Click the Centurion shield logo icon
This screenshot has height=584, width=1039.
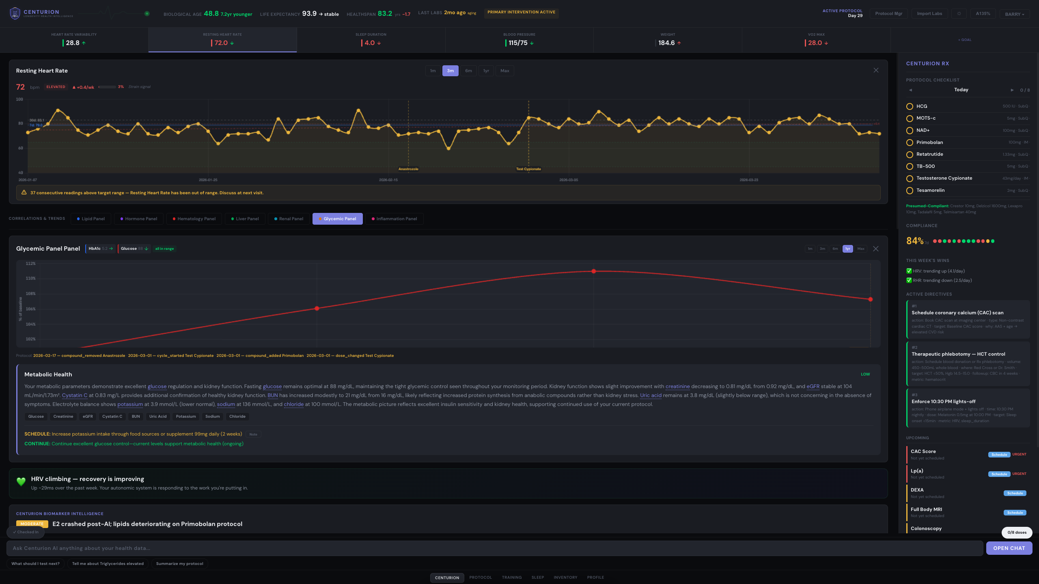click(x=15, y=13)
